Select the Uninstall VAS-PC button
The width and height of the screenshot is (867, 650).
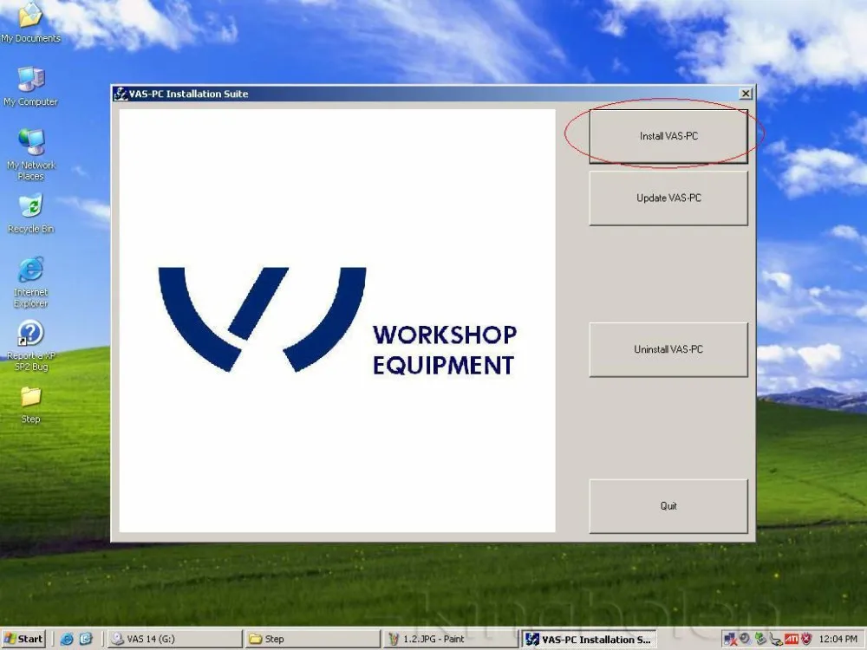click(x=668, y=349)
